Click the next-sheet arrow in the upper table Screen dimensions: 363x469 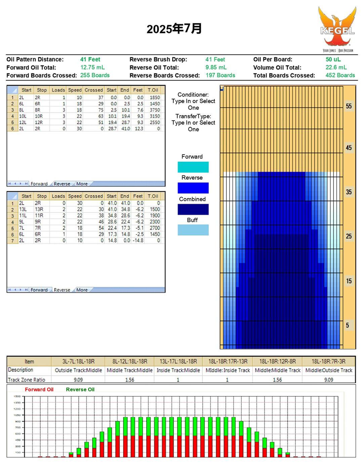(21, 184)
